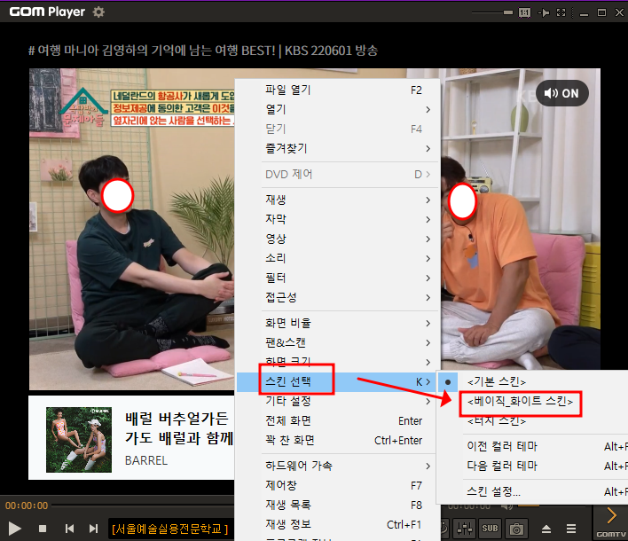Select the <기본 스킨> radio option
628x541 pixels.
tap(533, 381)
